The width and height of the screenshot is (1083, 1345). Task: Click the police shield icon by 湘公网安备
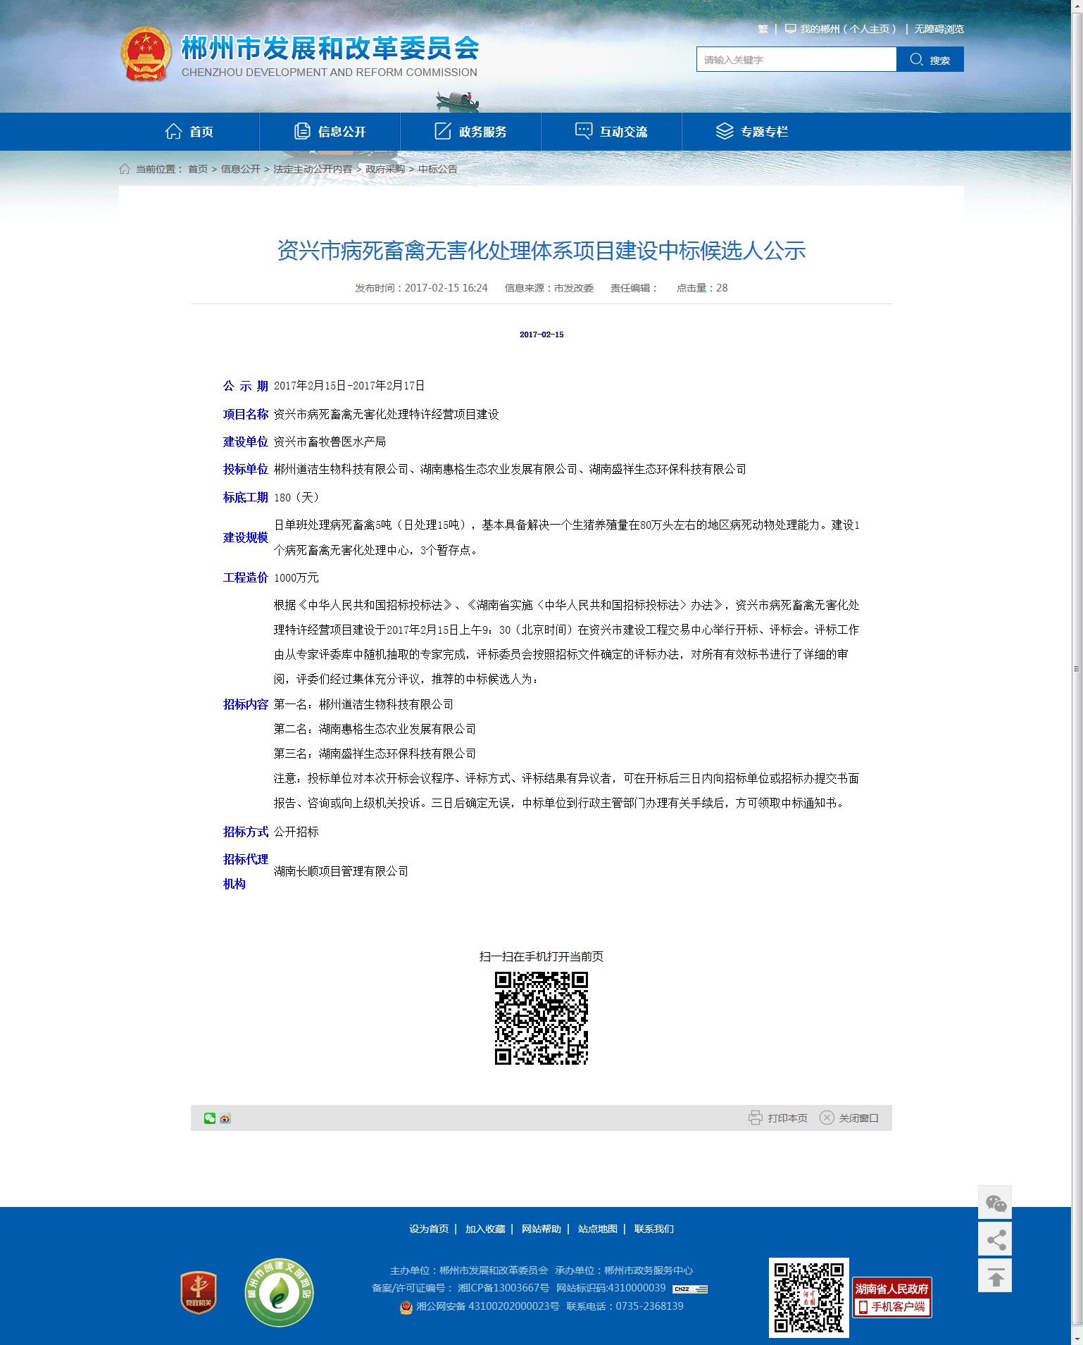click(406, 1307)
